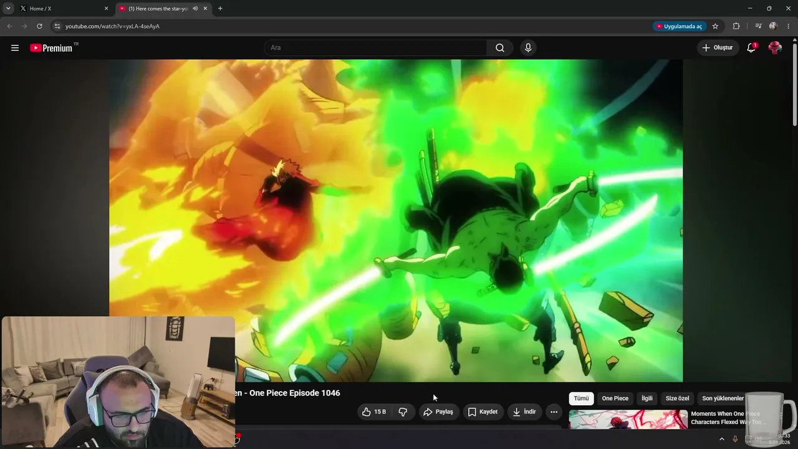Click the One Piece video player
This screenshot has height=449, width=798.
tap(396, 221)
